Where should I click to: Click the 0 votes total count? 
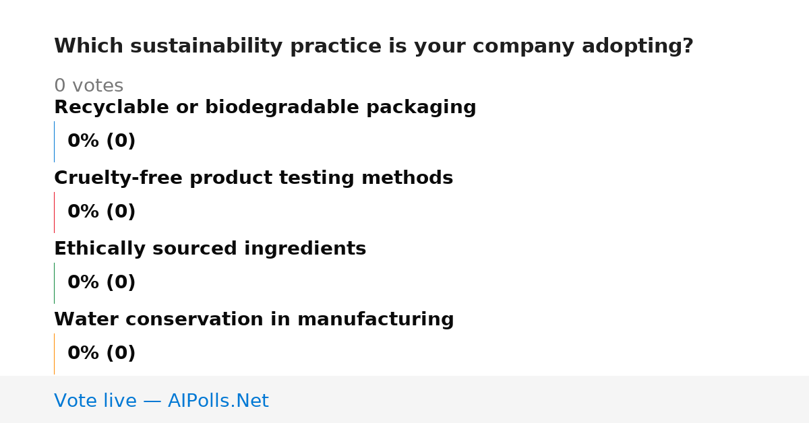point(88,86)
